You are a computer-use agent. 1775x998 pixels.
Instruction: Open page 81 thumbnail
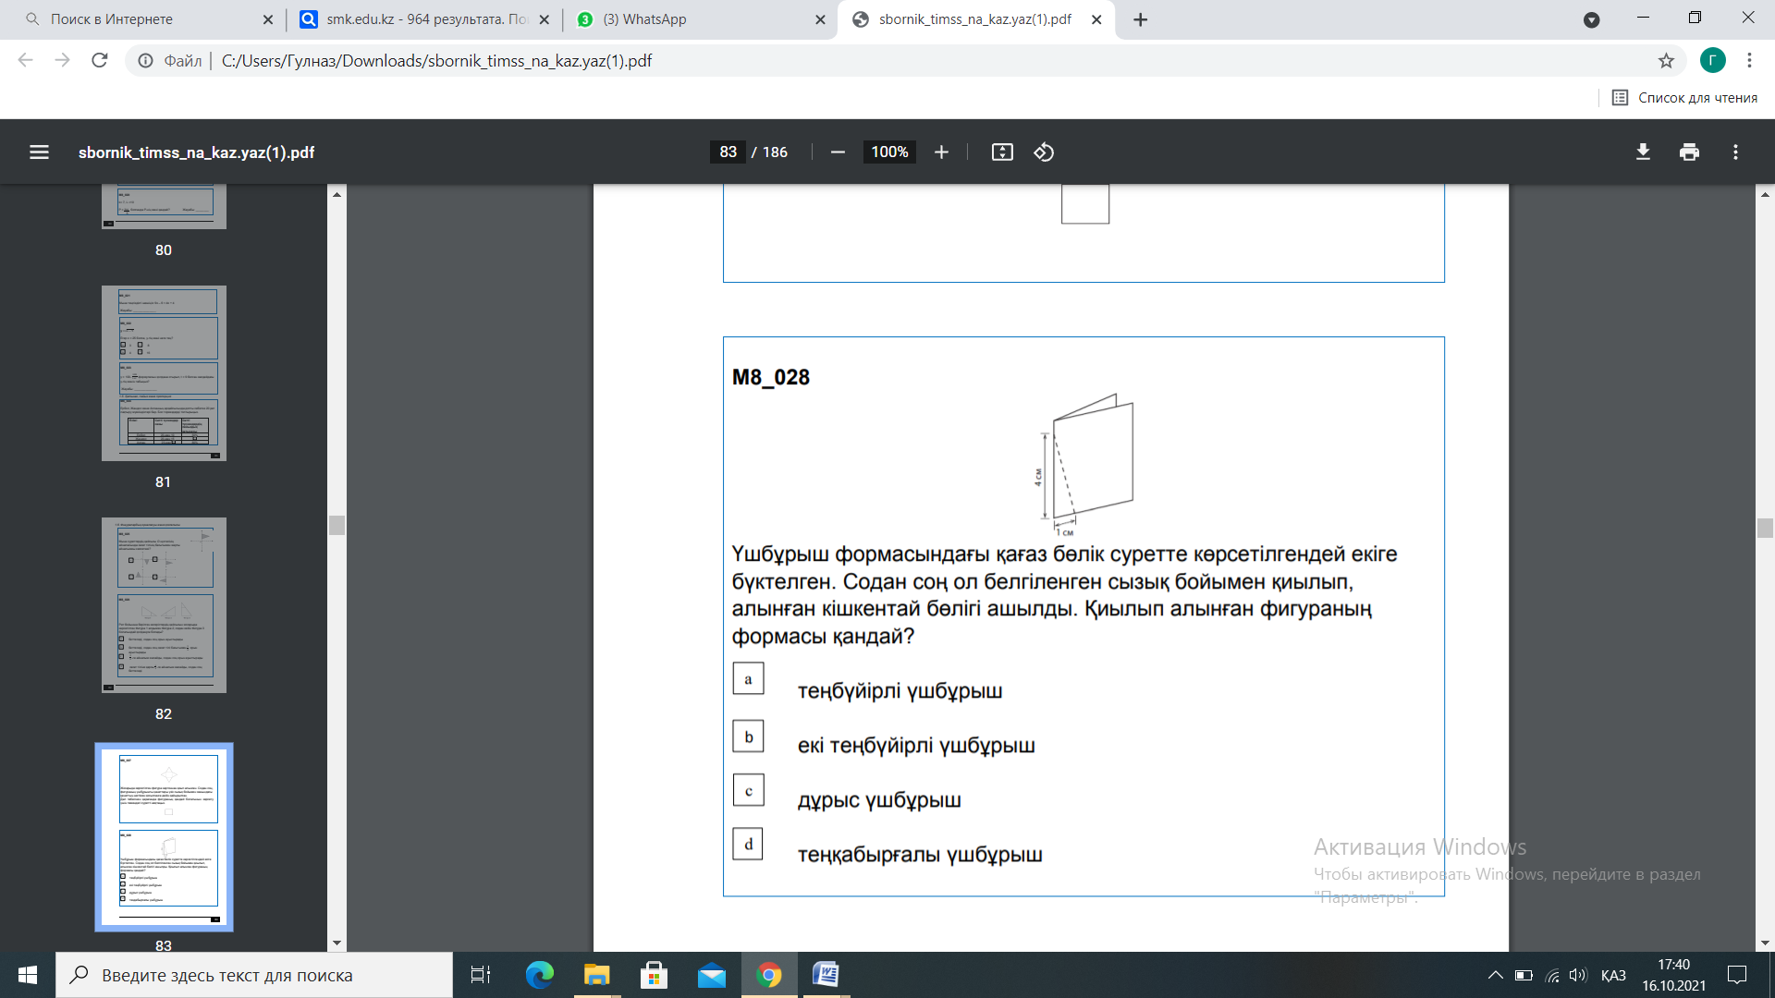164,373
